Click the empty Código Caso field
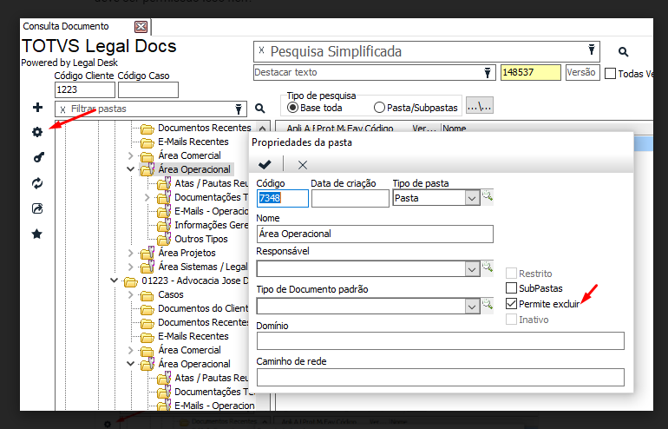Screen dimensions: 668x429 point(148,90)
